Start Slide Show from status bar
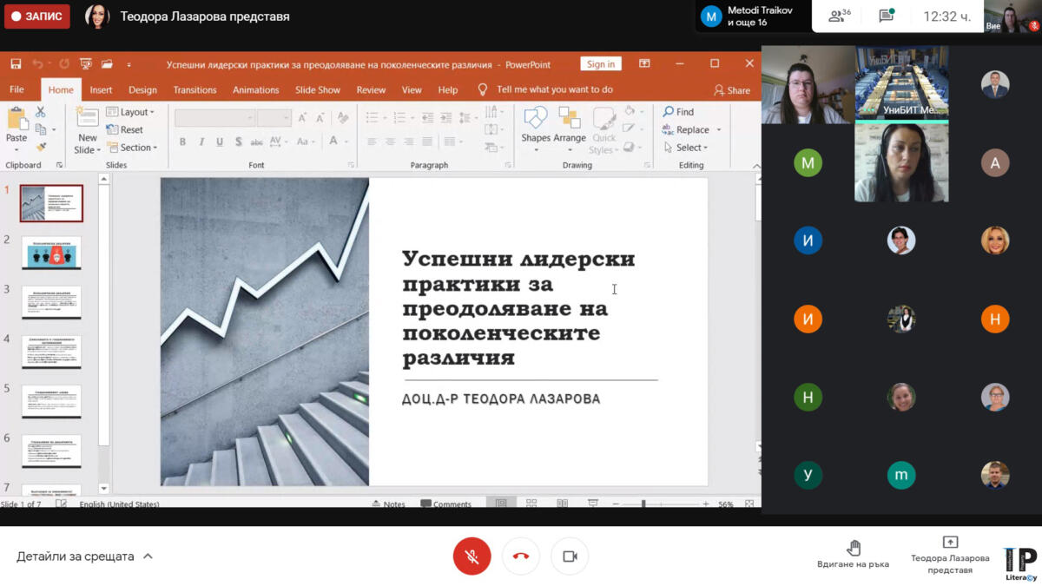The height and width of the screenshot is (586, 1042). pos(592,504)
